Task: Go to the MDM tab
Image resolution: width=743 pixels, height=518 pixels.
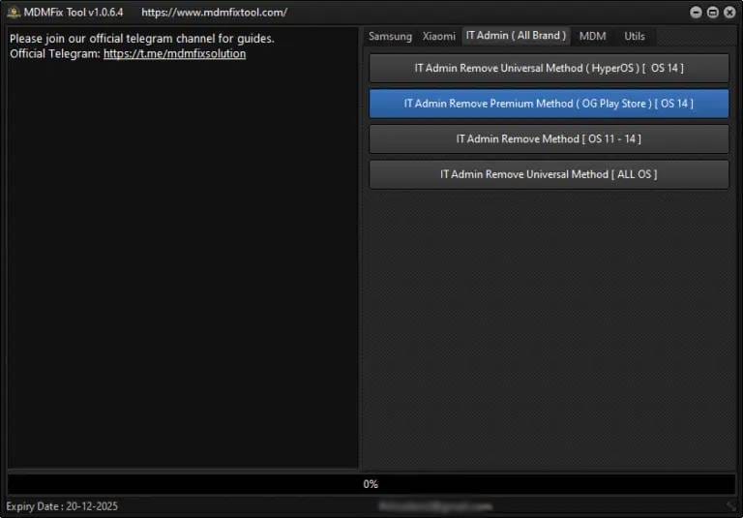Action: point(592,36)
